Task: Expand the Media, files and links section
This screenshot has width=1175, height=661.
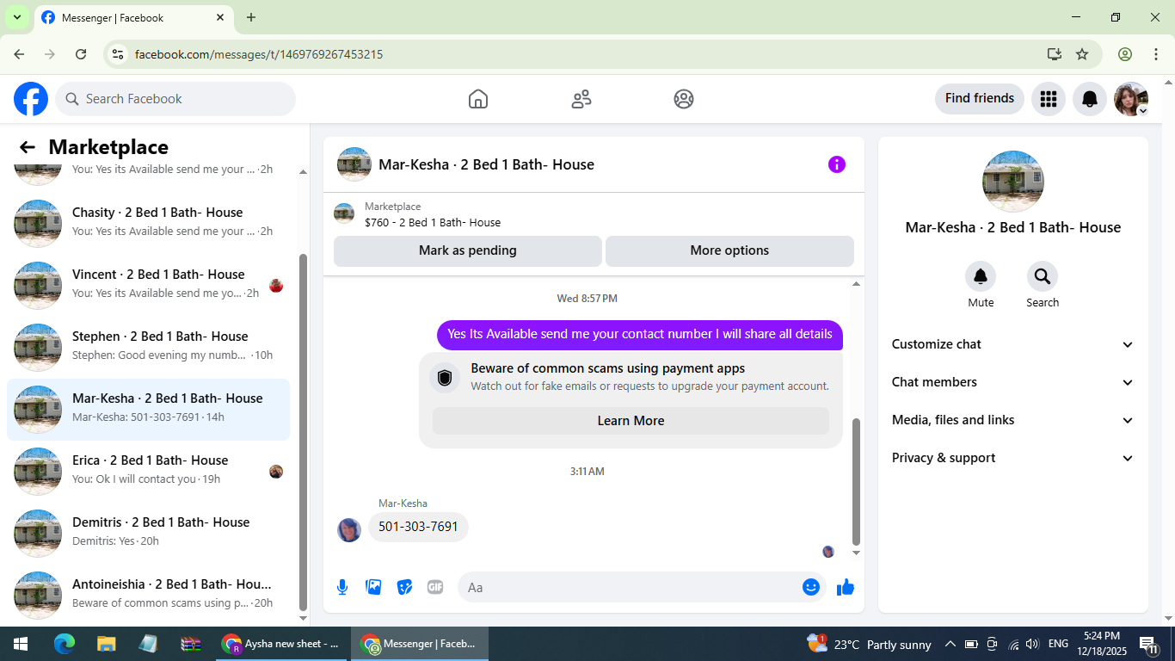Action: tap(1013, 420)
